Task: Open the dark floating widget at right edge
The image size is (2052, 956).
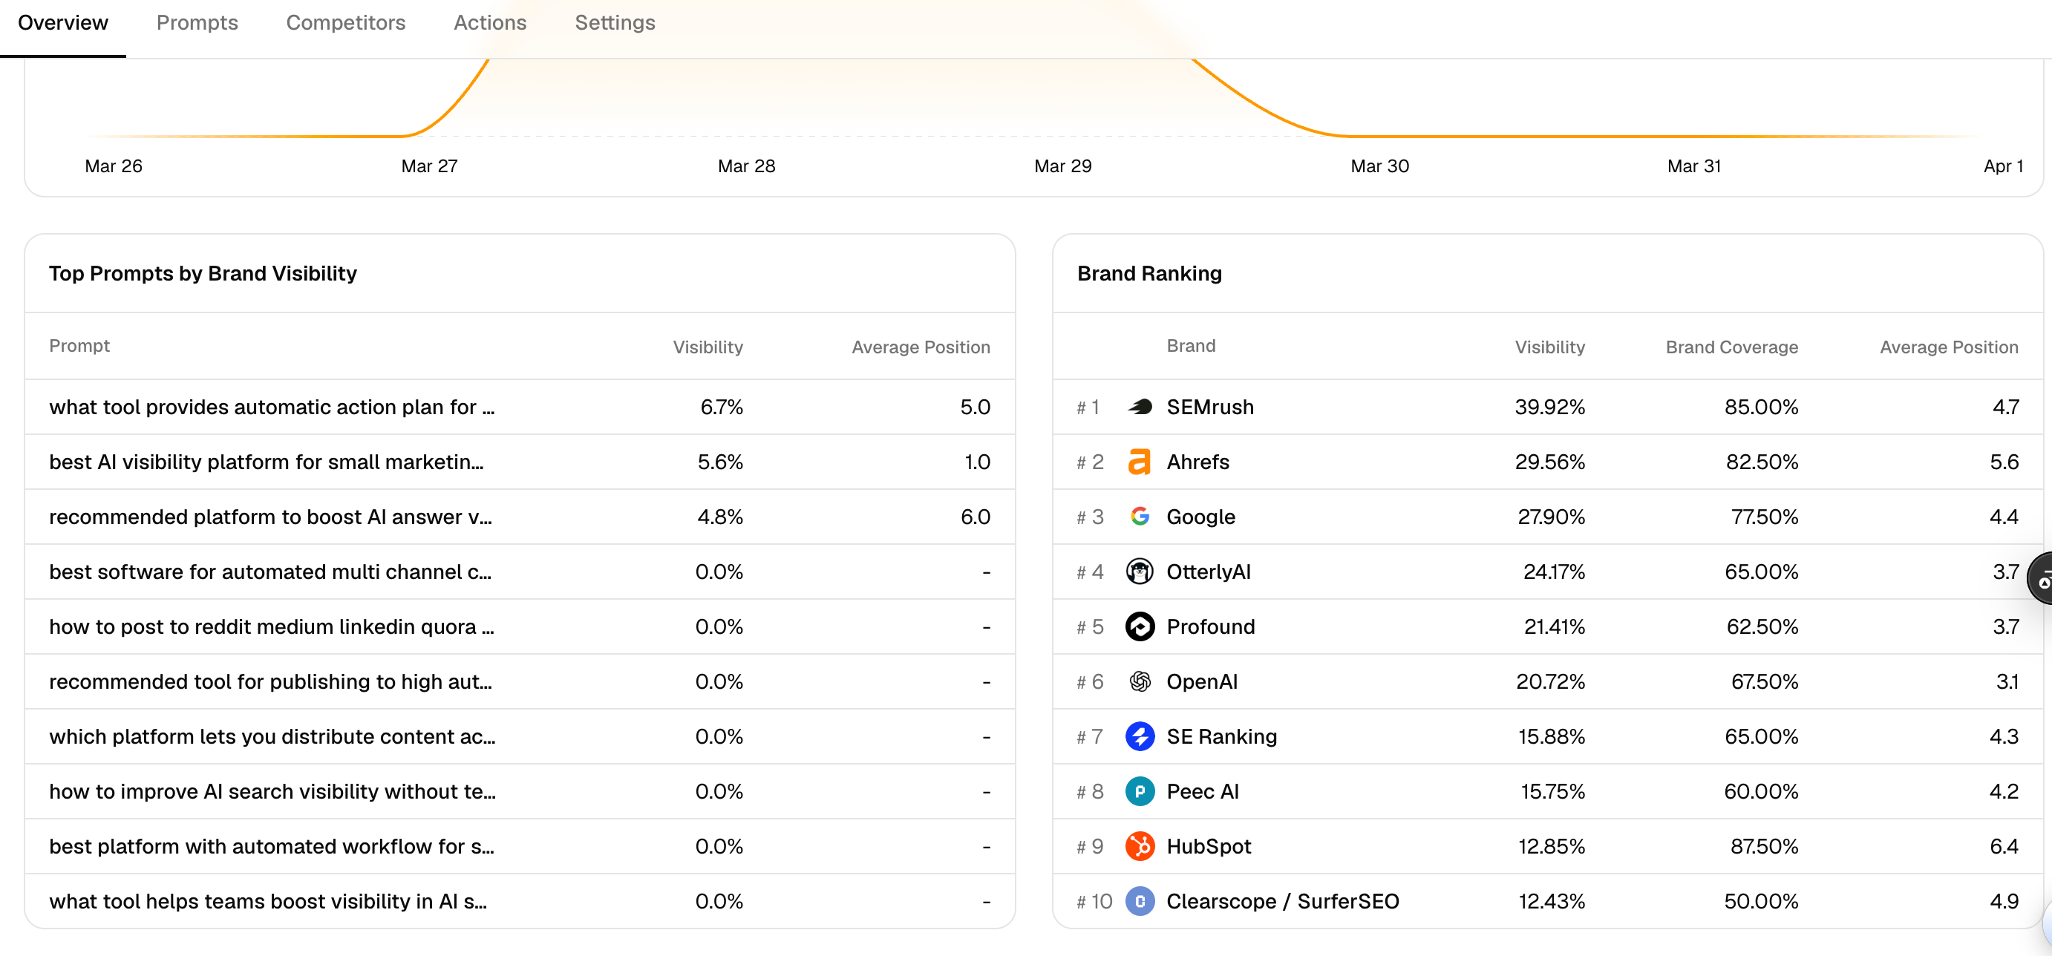Action: point(2042,579)
